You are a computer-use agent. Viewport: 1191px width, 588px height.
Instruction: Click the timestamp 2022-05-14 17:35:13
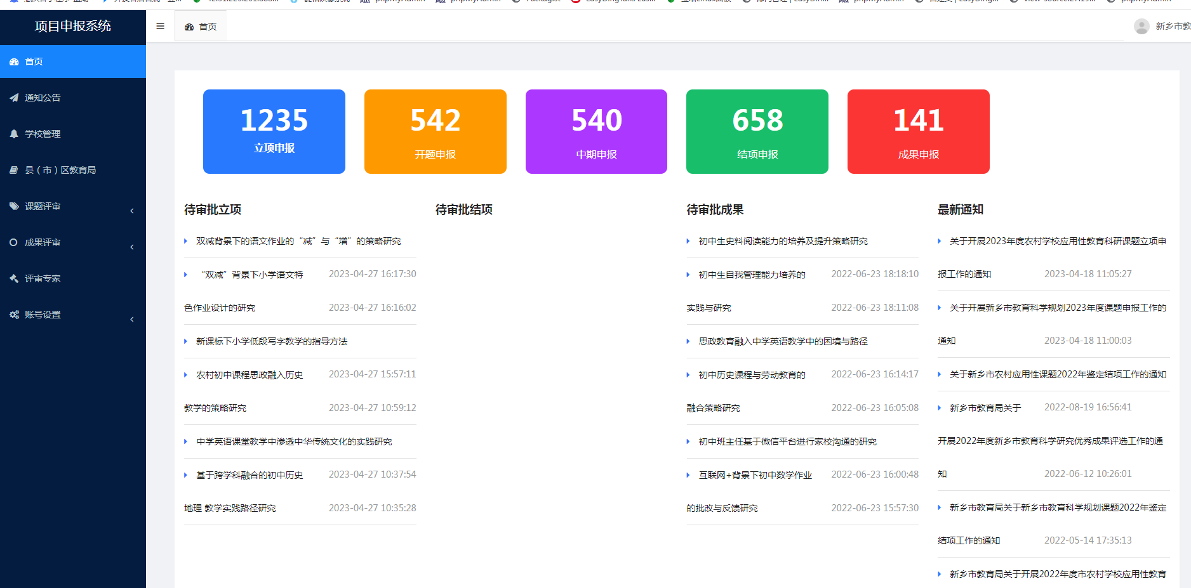[x=1088, y=540]
